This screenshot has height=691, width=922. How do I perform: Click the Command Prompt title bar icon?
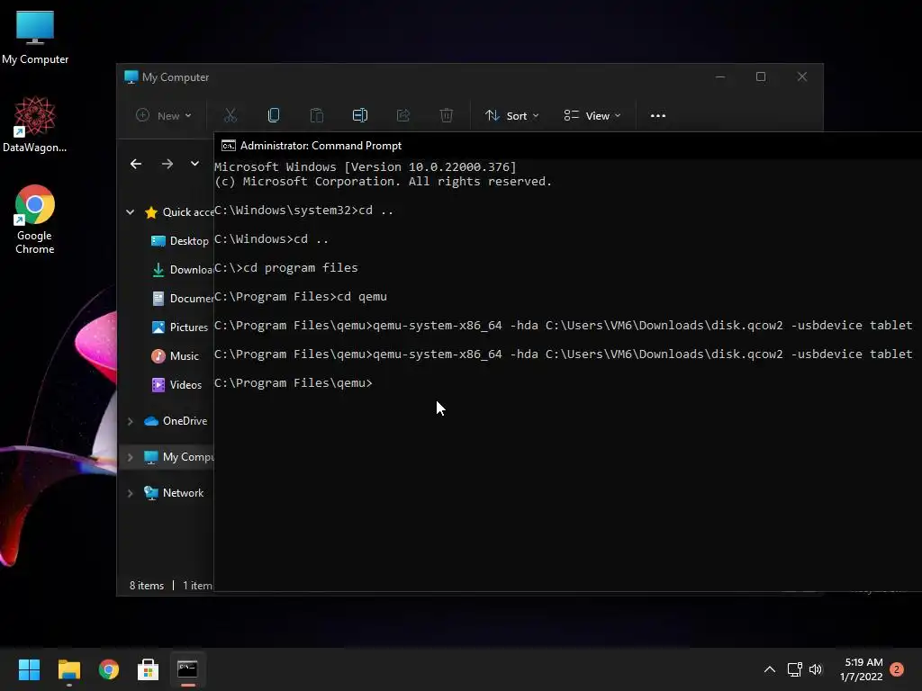[x=228, y=146]
